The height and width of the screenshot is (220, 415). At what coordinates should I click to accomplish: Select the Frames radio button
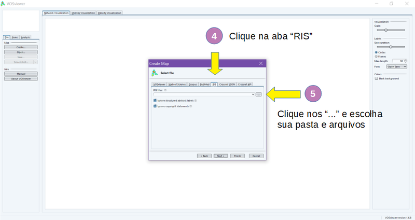tap(376, 57)
